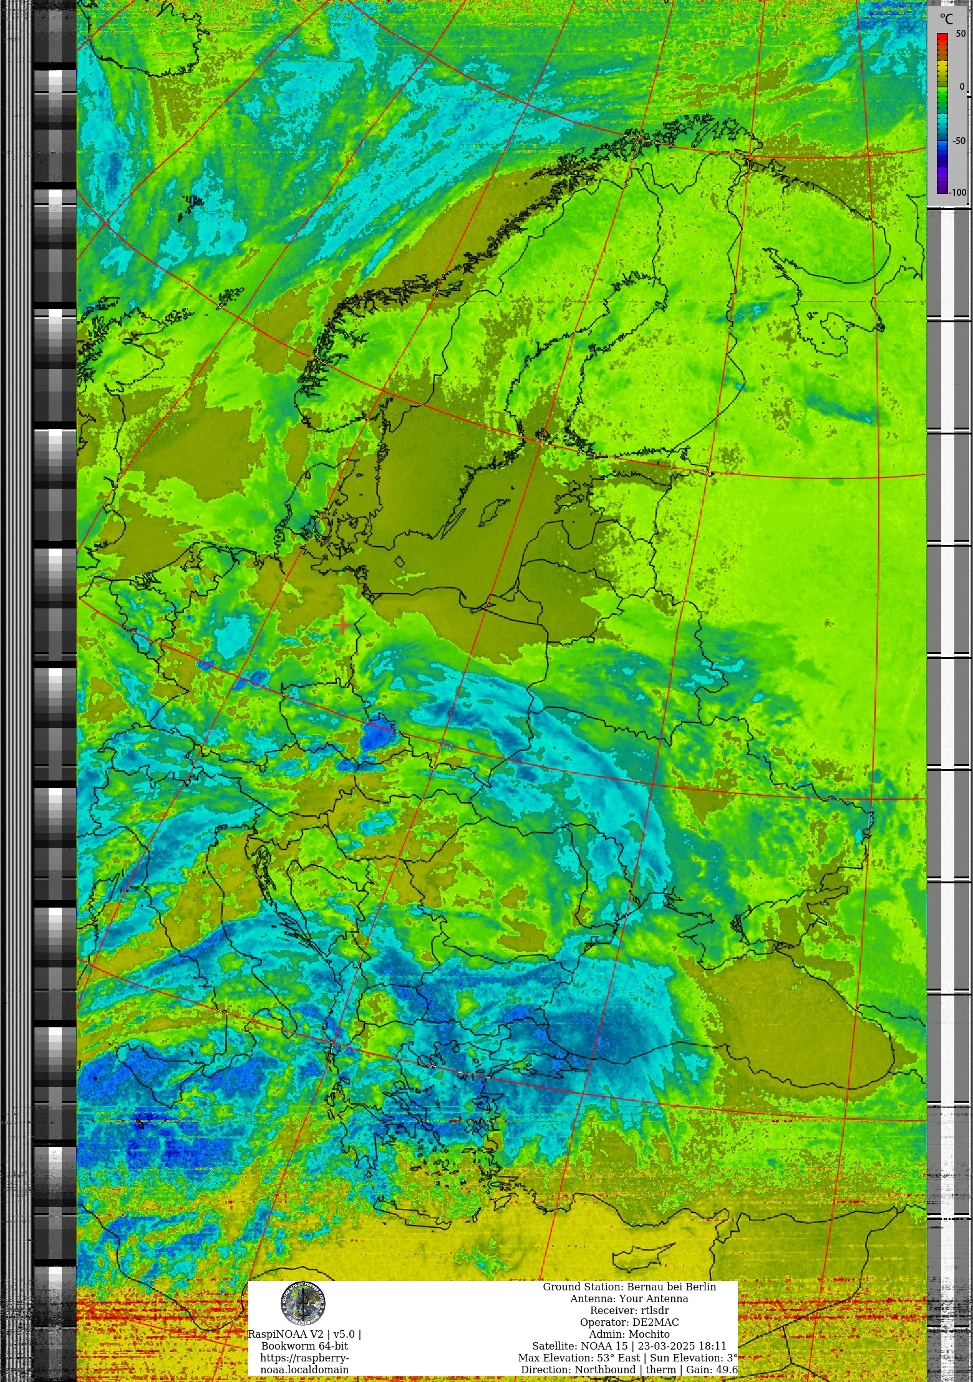Click the red cross ground station marker
Image resolution: width=973 pixels, height=1382 pixels.
pyautogui.click(x=342, y=625)
